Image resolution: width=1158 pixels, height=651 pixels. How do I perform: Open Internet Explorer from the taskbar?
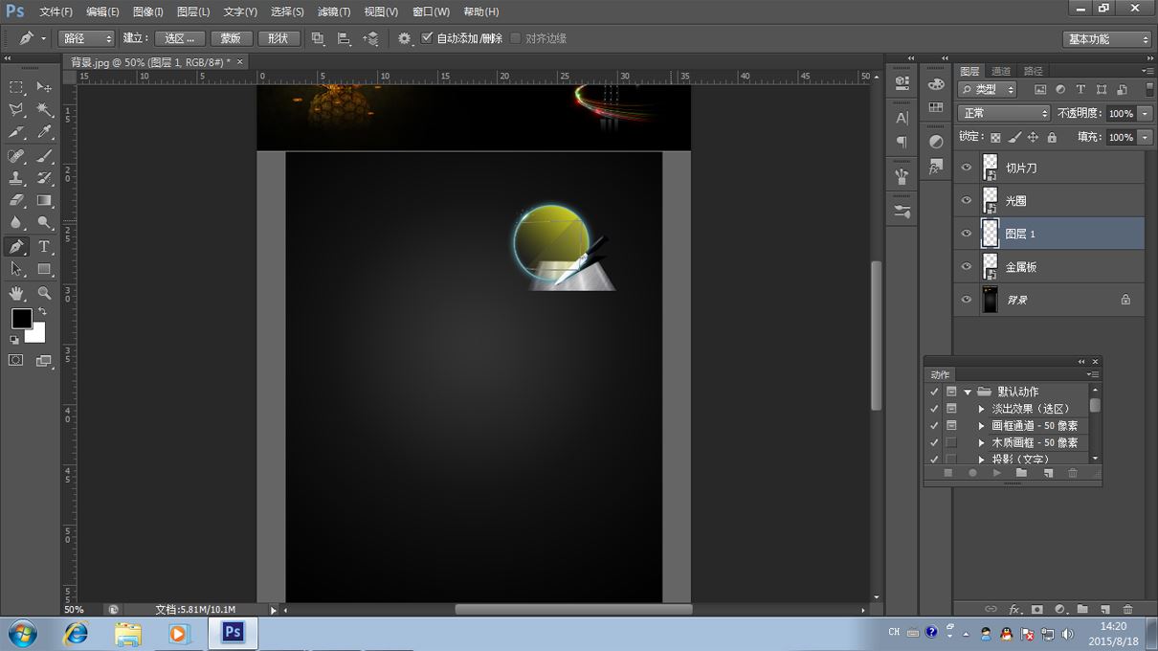76,634
